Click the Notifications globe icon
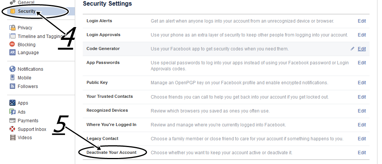The width and height of the screenshot is (382, 164). 12,69
